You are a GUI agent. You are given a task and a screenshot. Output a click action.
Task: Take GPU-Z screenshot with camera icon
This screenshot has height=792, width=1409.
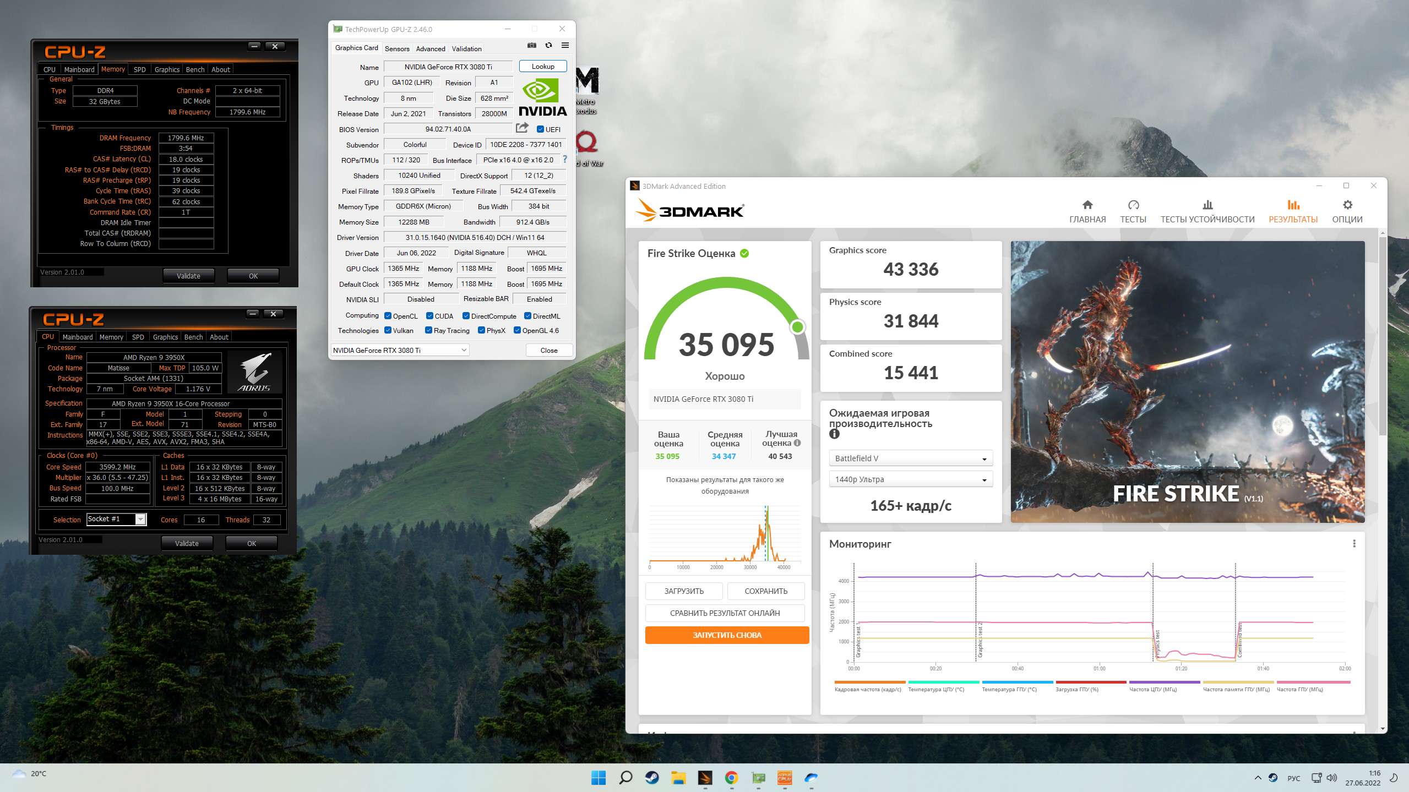[531, 45]
